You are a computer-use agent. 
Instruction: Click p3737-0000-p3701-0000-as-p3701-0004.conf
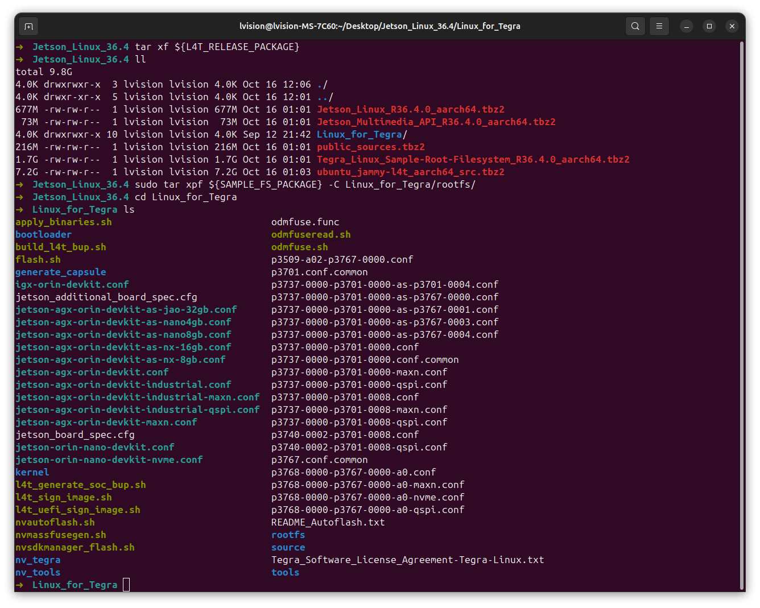[385, 284]
